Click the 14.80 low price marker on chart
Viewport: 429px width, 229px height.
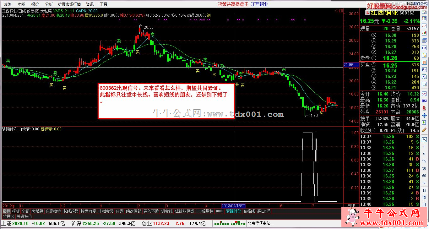pos(312,115)
